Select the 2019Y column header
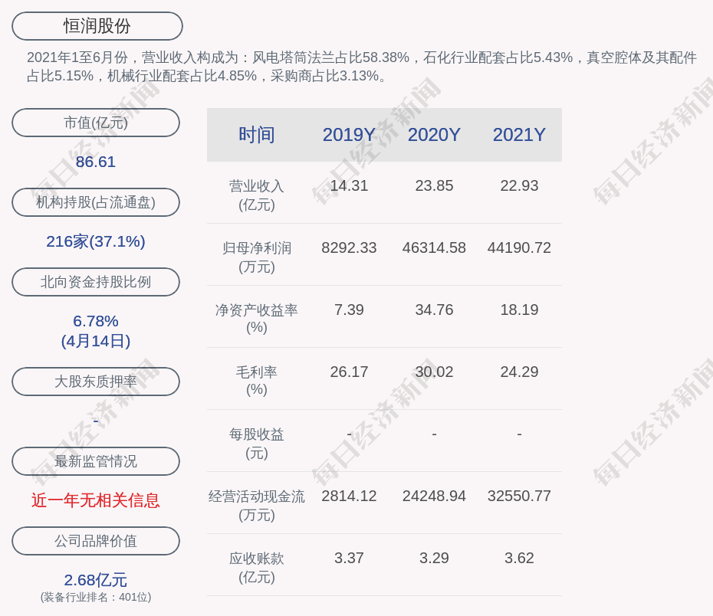Image resolution: width=713 pixels, height=616 pixels. coord(349,135)
